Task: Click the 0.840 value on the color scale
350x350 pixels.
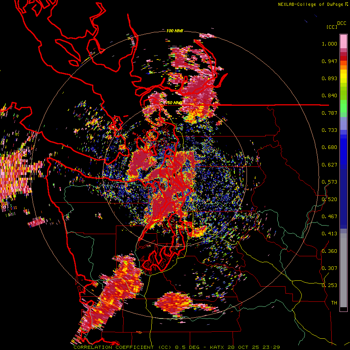Action: (329, 96)
